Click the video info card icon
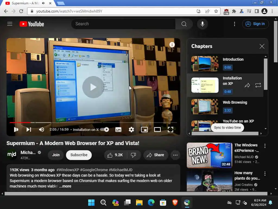Image resolution: width=278 pixels, height=209 pixels. click(172, 45)
